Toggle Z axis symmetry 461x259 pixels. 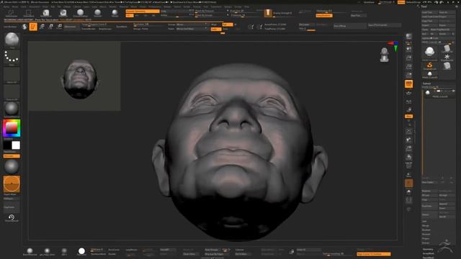click(146, 15)
